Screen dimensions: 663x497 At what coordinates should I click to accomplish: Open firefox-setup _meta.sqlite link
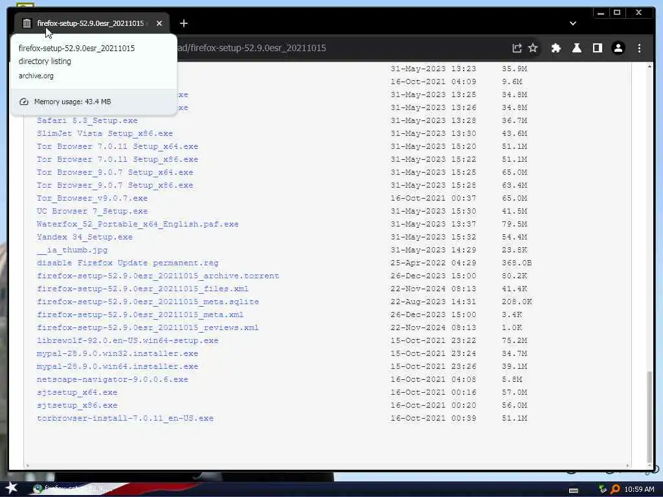pyautogui.click(x=148, y=302)
